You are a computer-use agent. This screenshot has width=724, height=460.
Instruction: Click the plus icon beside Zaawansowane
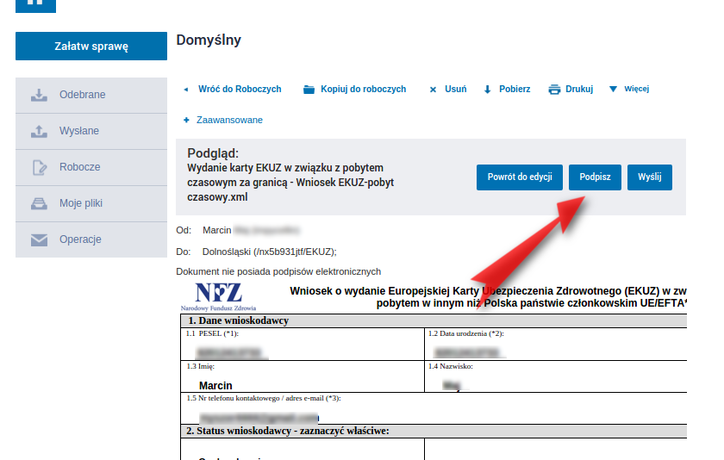point(186,120)
